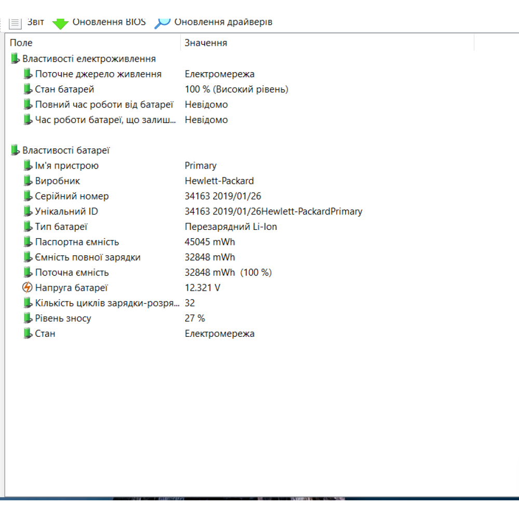Select icon beside Виробник
The image size is (519, 519).
click(x=28, y=181)
